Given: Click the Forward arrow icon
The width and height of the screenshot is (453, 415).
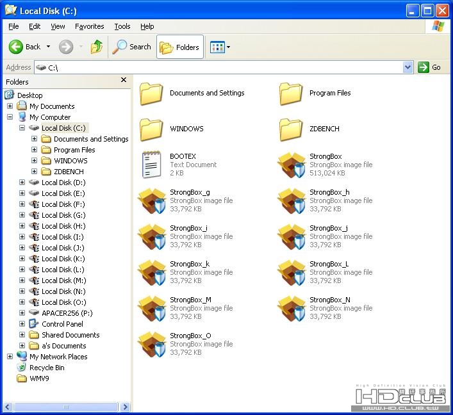Looking at the screenshot, I should [x=66, y=47].
